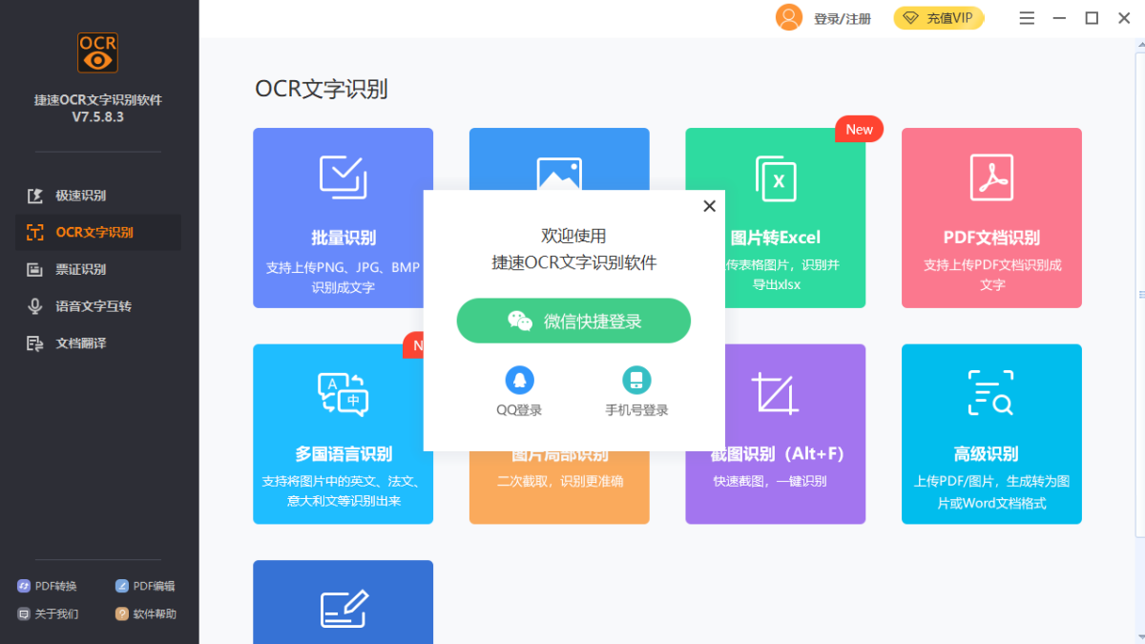Click the Excel sheet icon
The image size is (1145, 644).
point(776,178)
